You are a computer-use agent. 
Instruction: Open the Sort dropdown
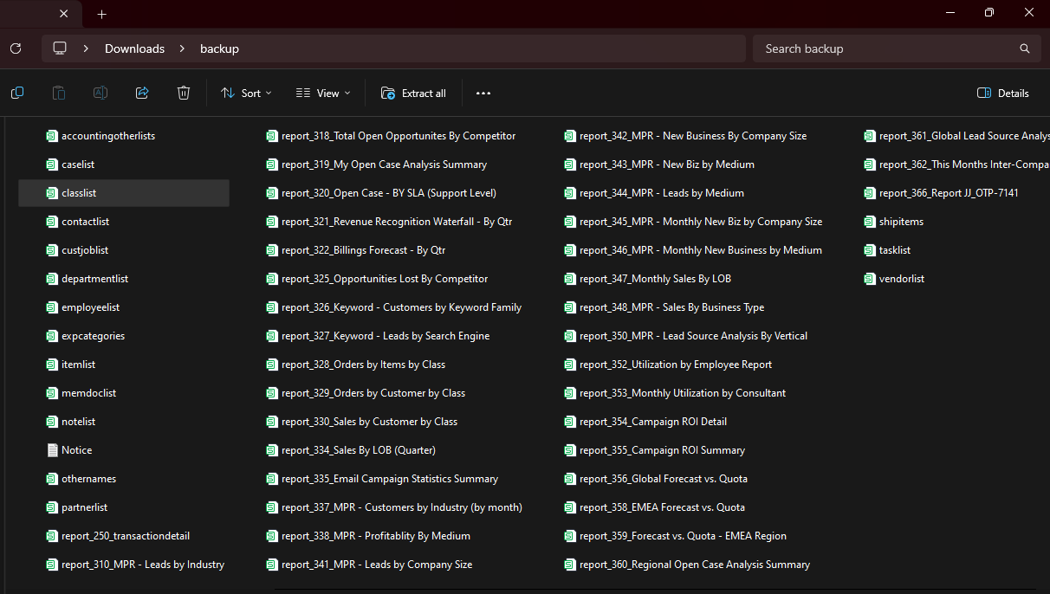pos(246,93)
